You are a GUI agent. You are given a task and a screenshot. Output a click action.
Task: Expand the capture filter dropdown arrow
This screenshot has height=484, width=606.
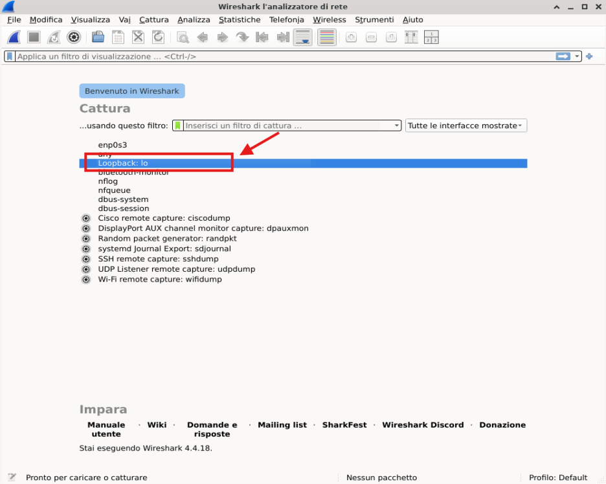click(x=396, y=126)
